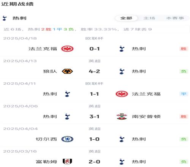Click the Frankfurt crest in the 1-1 match
Viewport: 190px width, 167px height.
(122, 94)
